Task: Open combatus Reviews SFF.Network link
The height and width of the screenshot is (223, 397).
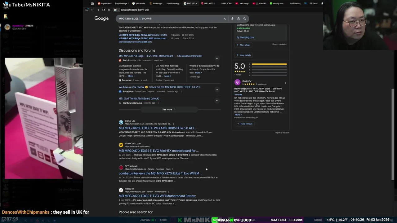Action: tap(160, 173)
